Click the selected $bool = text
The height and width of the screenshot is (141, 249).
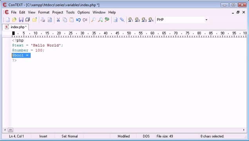point(21,55)
